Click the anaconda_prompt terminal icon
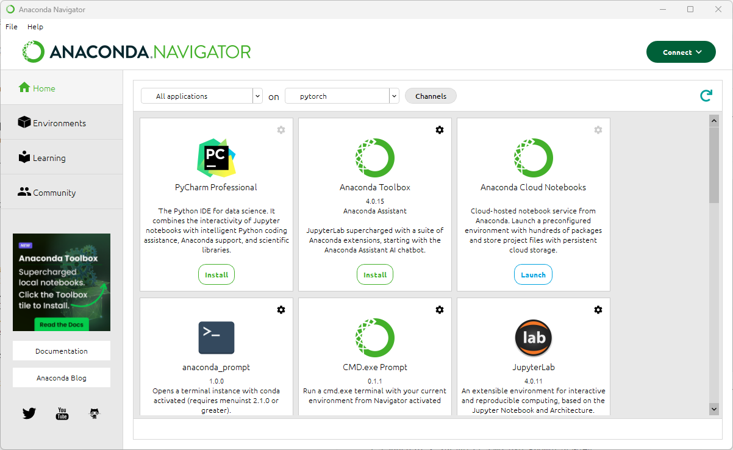The height and width of the screenshot is (450, 733). pyautogui.click(x=216, y=338)
